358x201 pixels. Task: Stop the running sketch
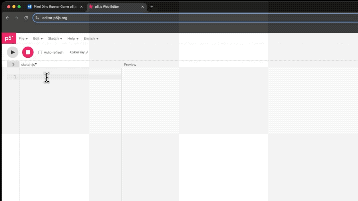(x=28, y=52)
